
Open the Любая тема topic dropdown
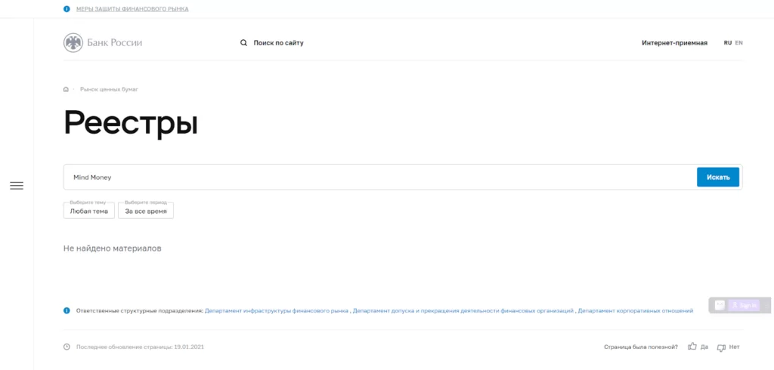(89, 211)
